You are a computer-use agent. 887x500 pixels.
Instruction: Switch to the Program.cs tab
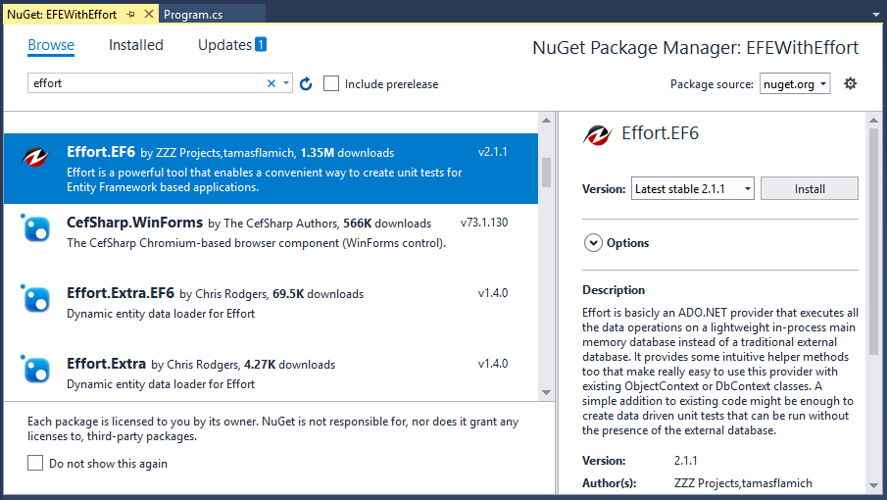tap(193, 15)
